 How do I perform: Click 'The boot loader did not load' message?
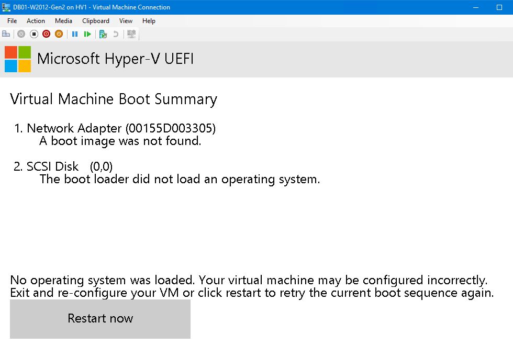tap(180, 180)
